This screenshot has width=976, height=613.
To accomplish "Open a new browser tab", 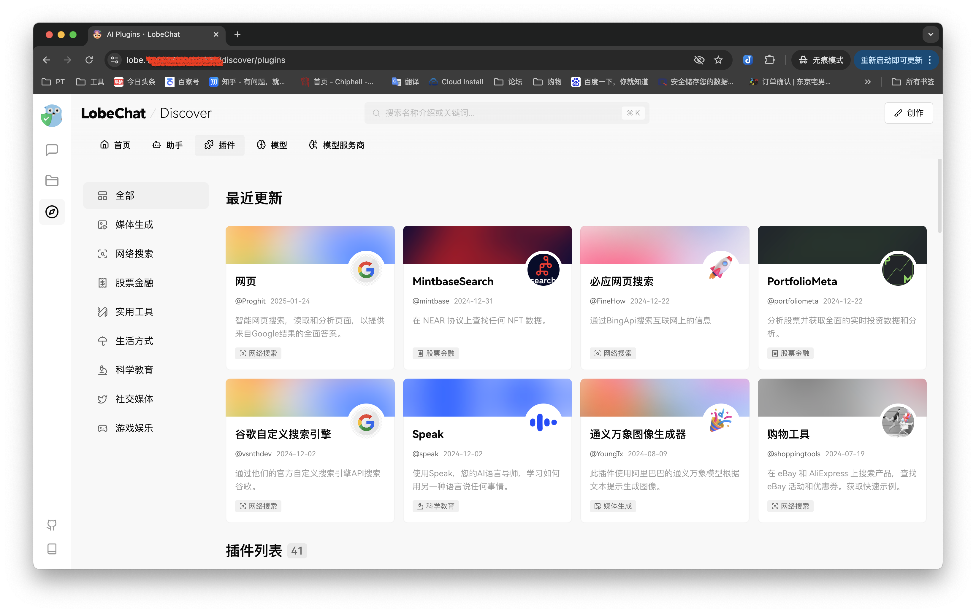I will pos(237,34).
